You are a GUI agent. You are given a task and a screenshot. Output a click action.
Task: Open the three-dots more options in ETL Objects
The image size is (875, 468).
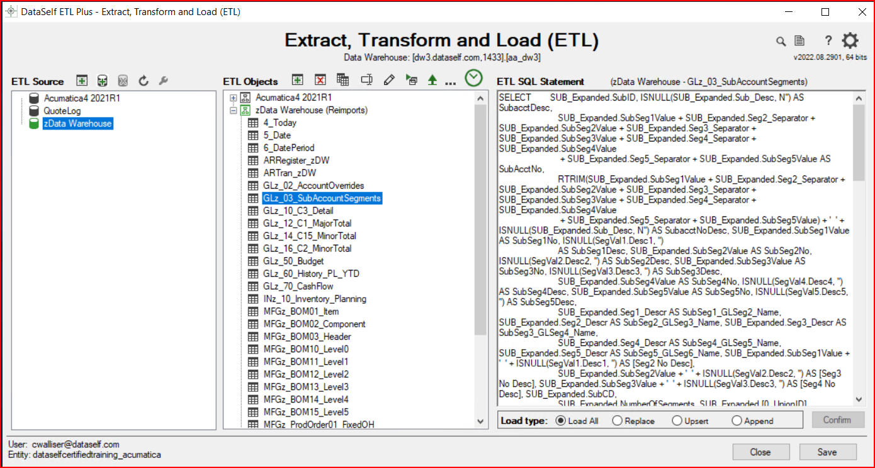click(449, 81)
